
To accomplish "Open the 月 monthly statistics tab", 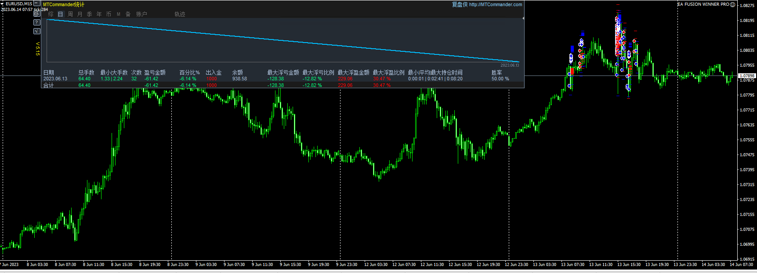I will tap(80, 14).
